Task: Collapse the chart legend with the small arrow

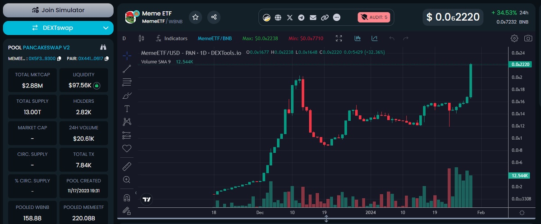Action: [x=136, y=193]
